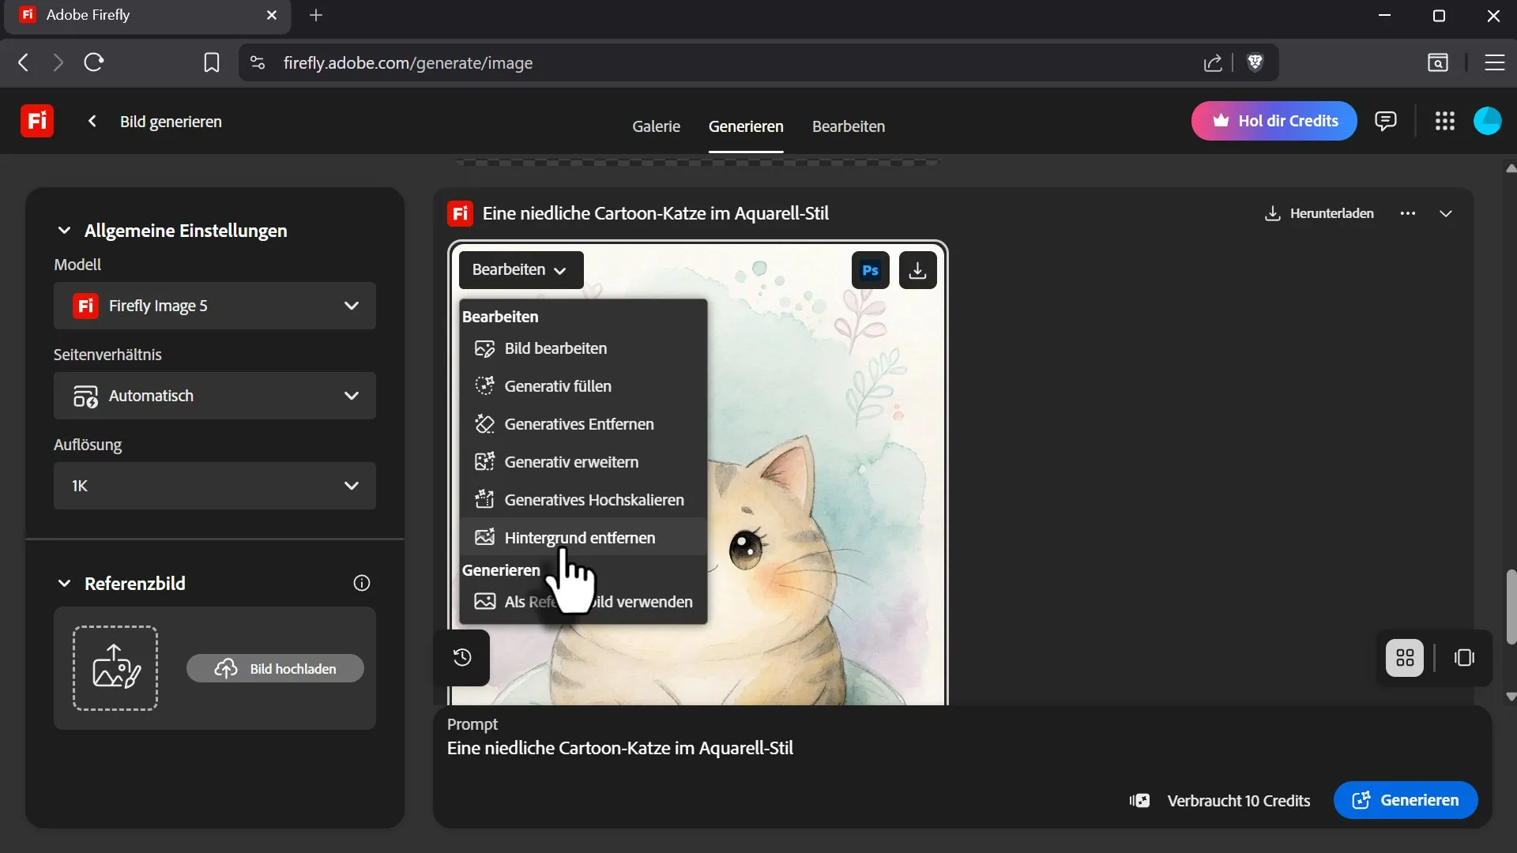
Task: Open the generated image in Photoshop
Action: (869, 269)
